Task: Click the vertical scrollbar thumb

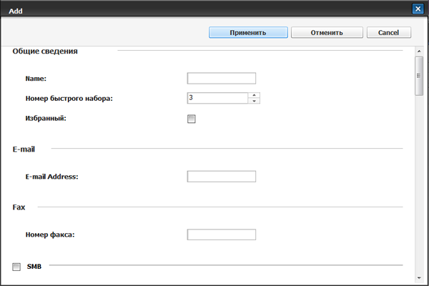Action: click(420, 76)
